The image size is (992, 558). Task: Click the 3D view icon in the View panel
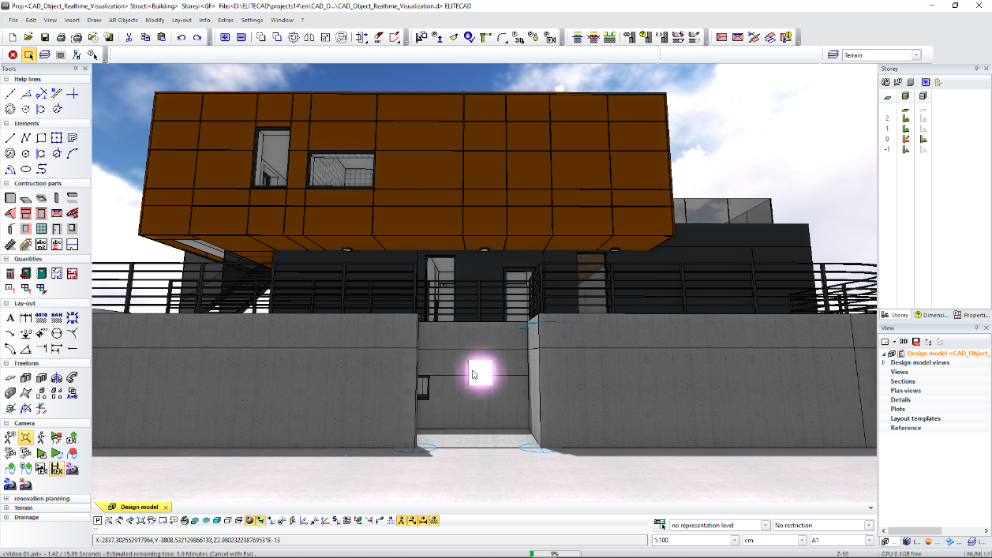click(x=904, y=341)
